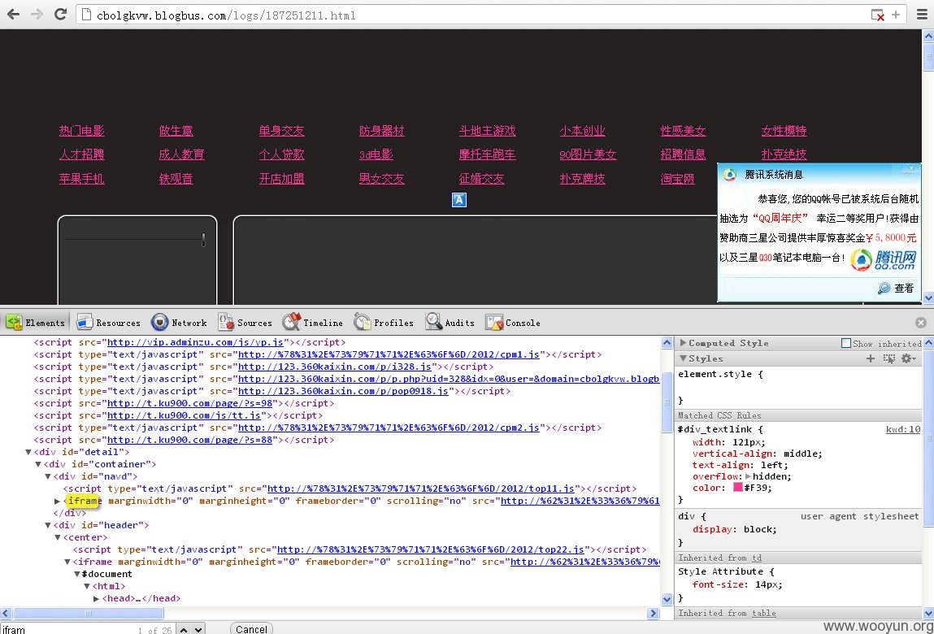Click the slider handle in left page box
This screenshot has width=934, height=634.
click(204, 240)
